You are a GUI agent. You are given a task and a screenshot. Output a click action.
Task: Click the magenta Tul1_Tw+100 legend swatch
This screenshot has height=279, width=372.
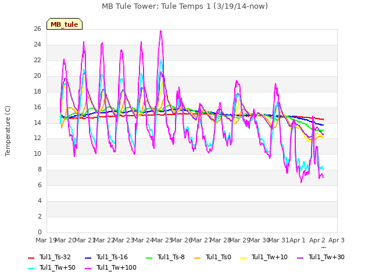click(x=88, y=269)
